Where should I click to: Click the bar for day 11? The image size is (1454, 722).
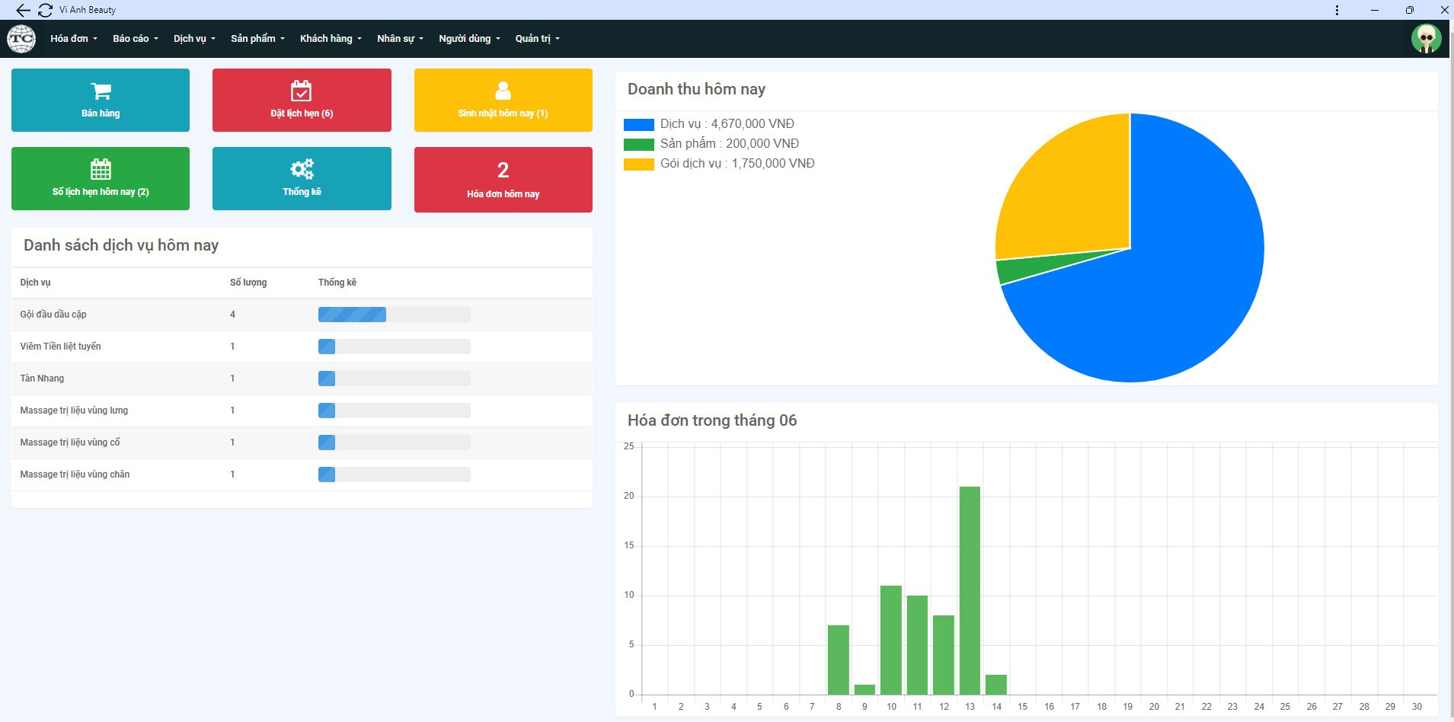[x=917, y=645]
